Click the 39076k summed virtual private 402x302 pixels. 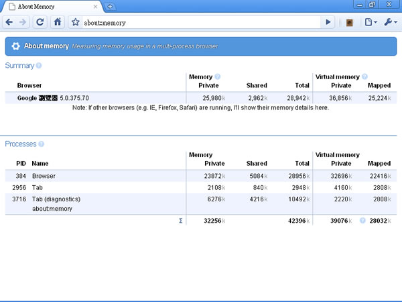[341, 221]
